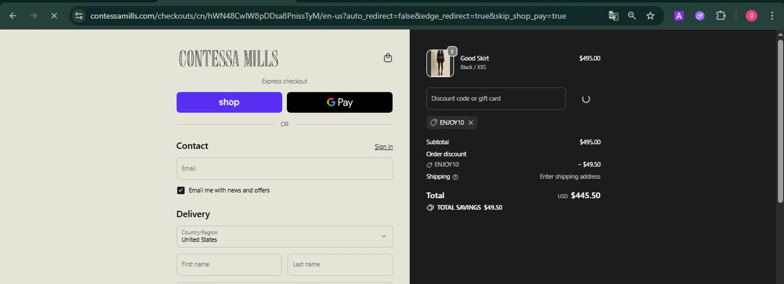Click the Delivery heading
This screenshot has width=784, height=284.
[x=193, y=214]
